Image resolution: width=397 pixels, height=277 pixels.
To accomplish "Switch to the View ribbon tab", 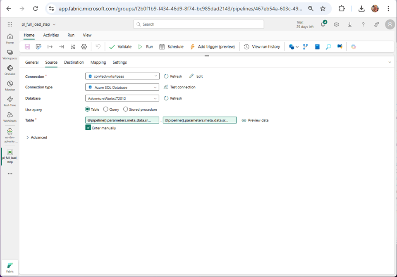I will pos(87,35).
